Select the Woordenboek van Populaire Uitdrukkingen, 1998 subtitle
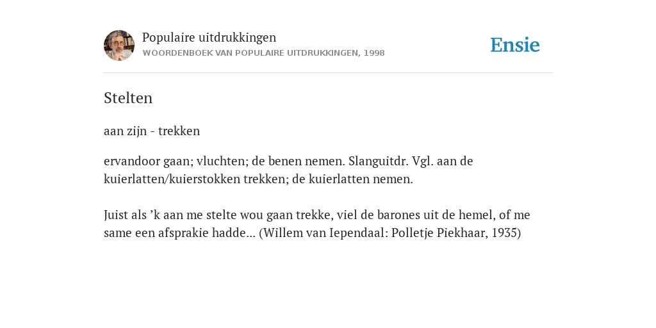 pos(263,53)
